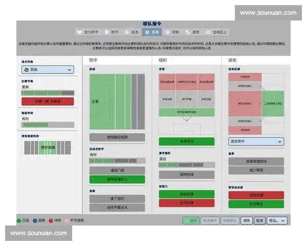Click the 恢复默认 restore defaults button
307x246 pixels.
click(x=230, y=221)
